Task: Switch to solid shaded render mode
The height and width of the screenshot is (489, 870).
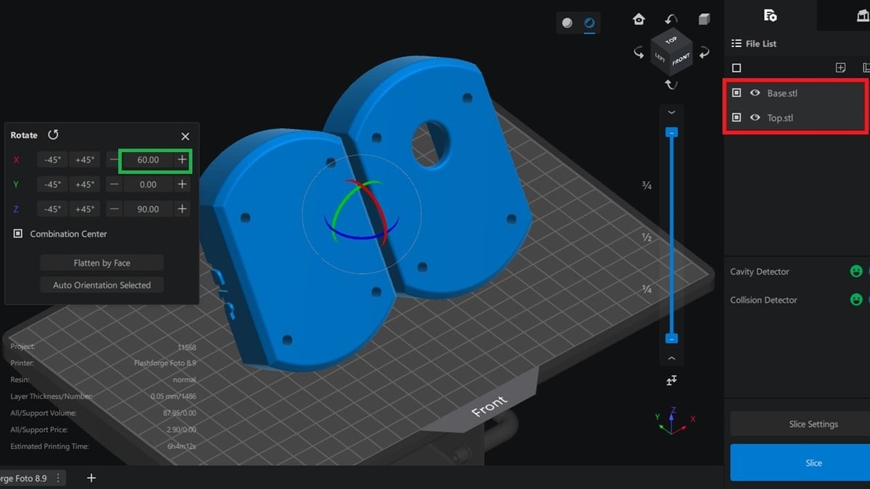Action: point(567,23)
